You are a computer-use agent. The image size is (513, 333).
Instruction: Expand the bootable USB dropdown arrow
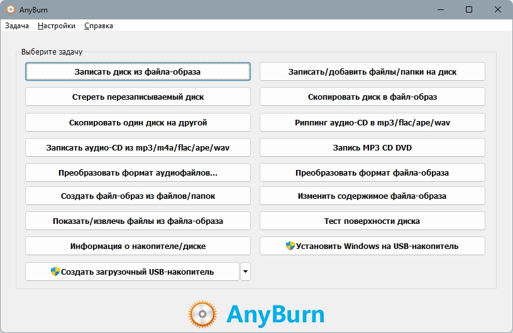(x=245, y=272)
